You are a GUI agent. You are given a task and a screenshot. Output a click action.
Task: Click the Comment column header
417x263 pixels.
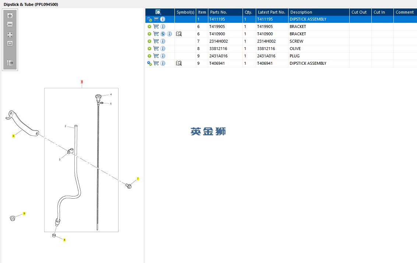(x=405, y=12)
